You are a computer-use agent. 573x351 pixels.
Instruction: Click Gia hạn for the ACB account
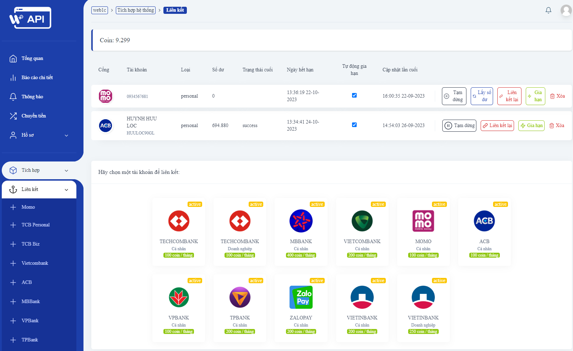pos(531,126)
